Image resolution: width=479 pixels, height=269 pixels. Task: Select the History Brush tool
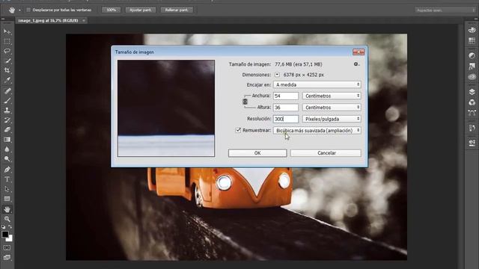pos(7,120)
